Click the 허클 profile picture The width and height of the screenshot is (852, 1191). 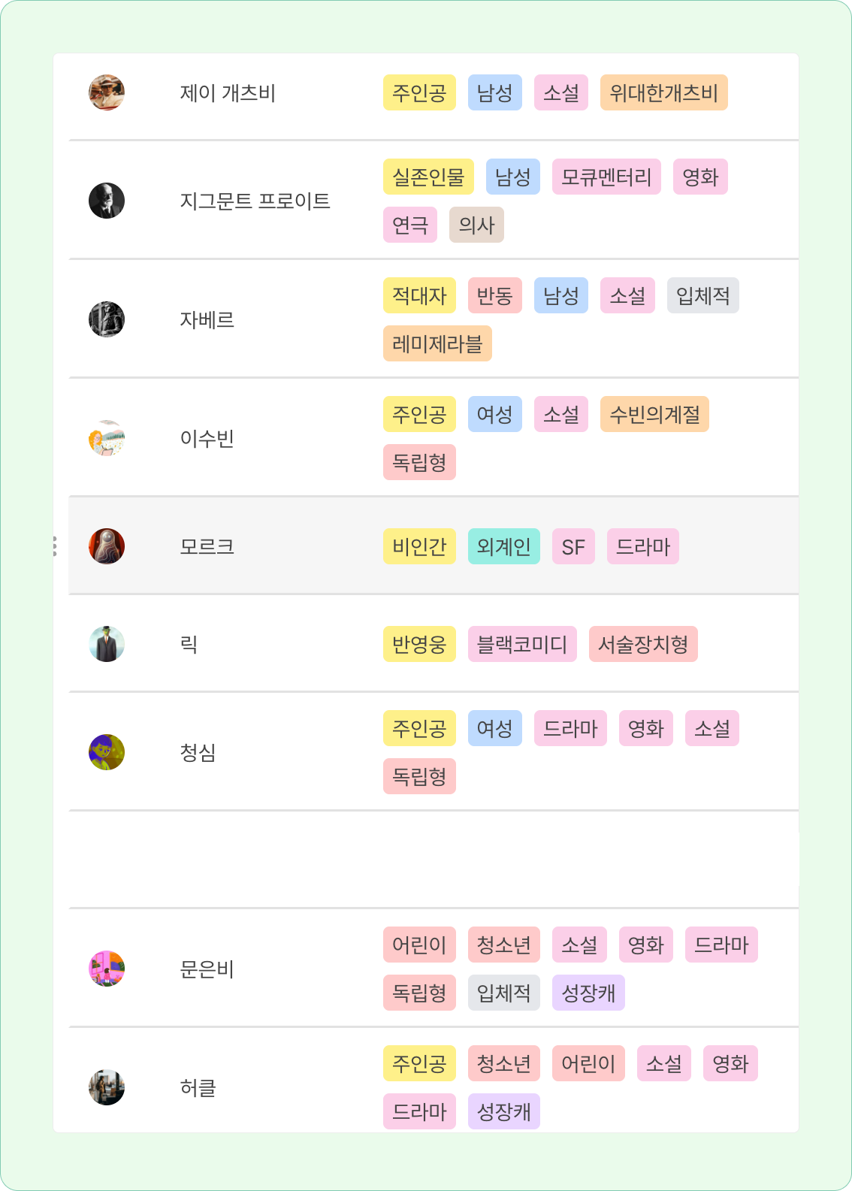[x=107, y=1087]
